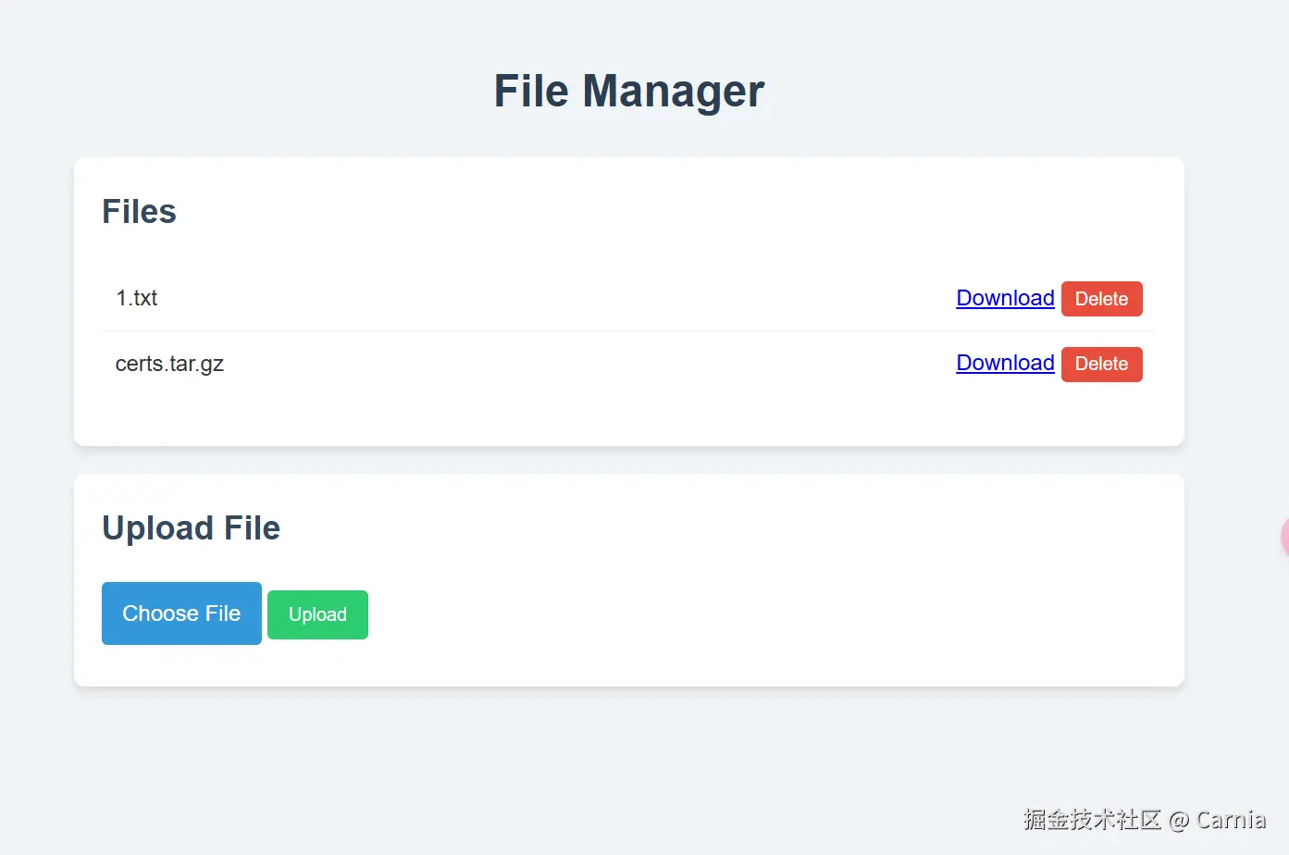This screenshot has width=1289, height=855.
Task: Click the divider line between file rows
Action: [x=628, y=330]
